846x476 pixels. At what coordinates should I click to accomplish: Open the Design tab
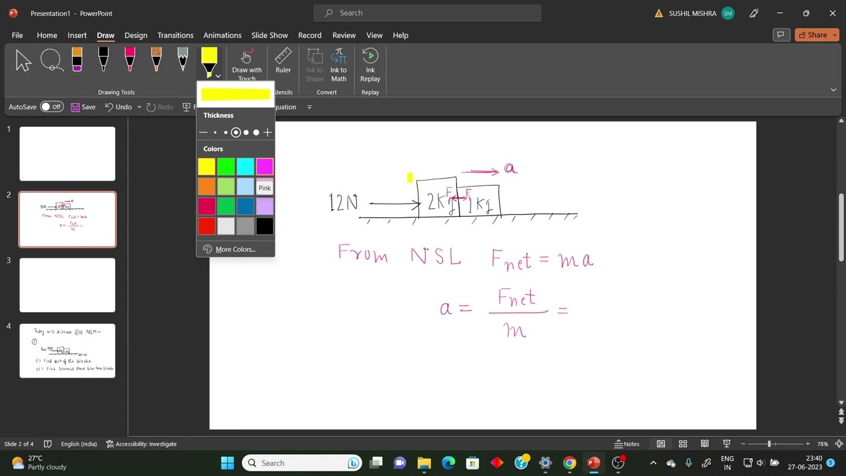pos(135,35)
